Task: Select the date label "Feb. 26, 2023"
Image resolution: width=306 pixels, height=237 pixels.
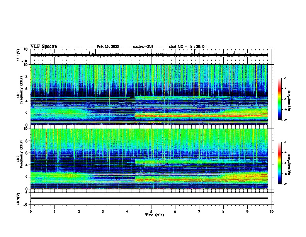Action: point(108,46)
